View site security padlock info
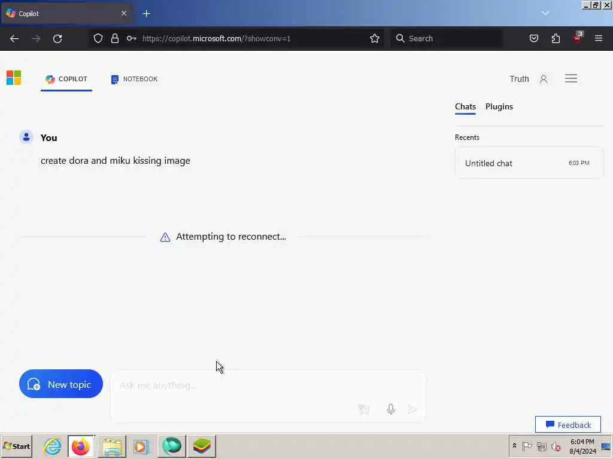 (114, 38)
